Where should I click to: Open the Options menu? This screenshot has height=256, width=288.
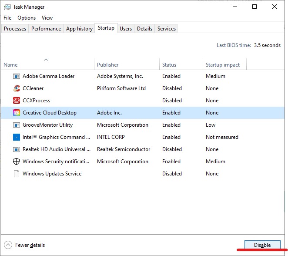click(x=27, y=18)
